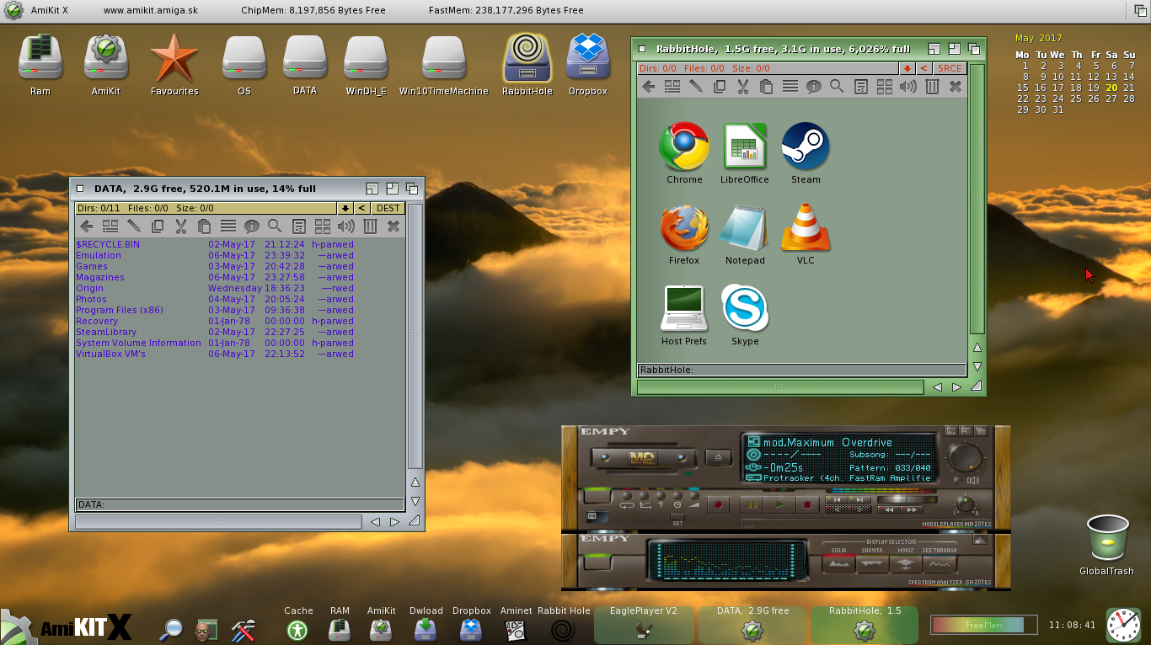Image resolution: width=1151 pixels, height=645 pixels.
Task: Click the speaker sound icon in RabbitHole toolbar
Action: 908,86
